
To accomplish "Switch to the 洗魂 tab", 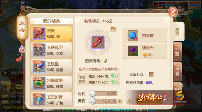I will [177, 72].
